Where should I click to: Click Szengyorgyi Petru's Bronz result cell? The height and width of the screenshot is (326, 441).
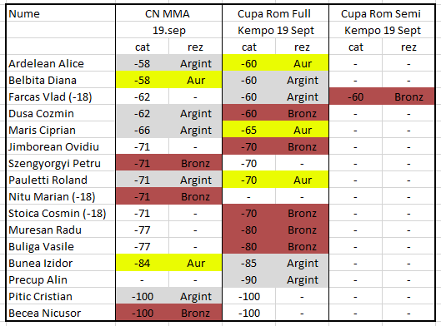[195, 163]
